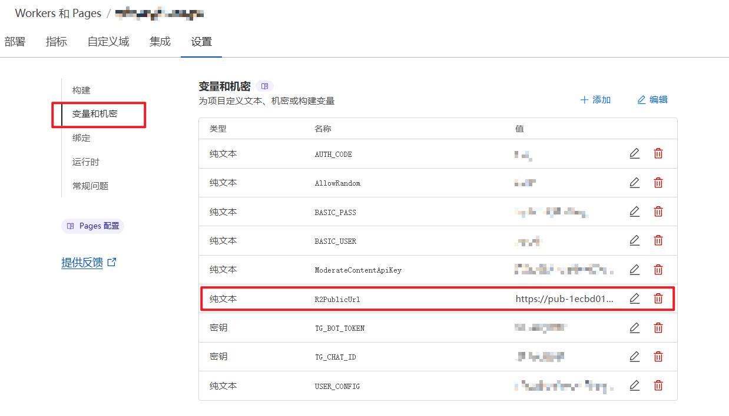Viewport: 729px width, 416px height.
Task: Edit the ModerateContentApiKey variable
Action: pyautogui.click(x=634, y=270)
